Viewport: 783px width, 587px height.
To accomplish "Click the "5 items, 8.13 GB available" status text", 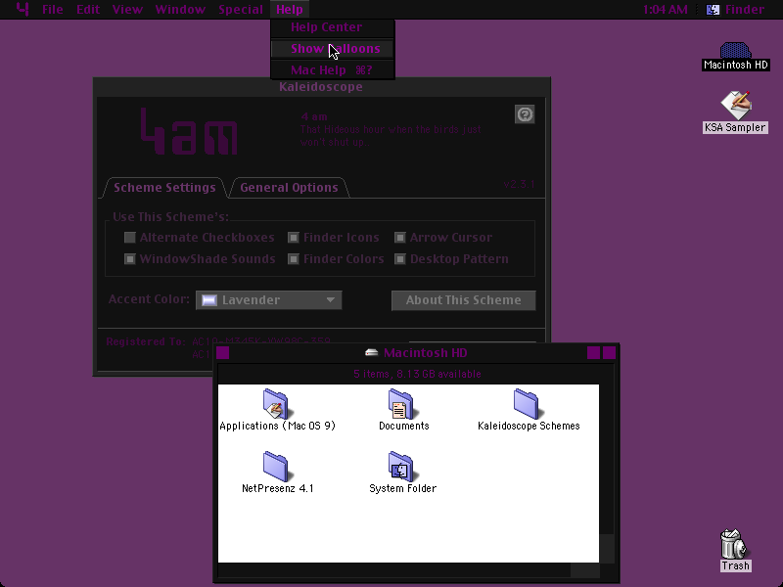I will [418, 374].
